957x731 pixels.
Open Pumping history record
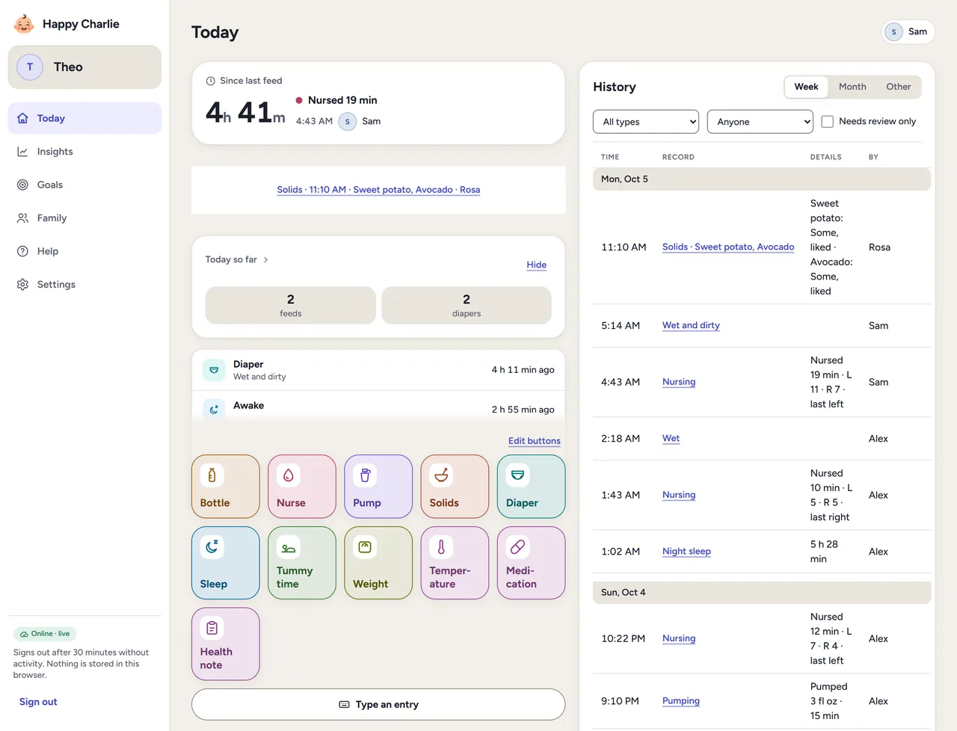tap(681, 701)
